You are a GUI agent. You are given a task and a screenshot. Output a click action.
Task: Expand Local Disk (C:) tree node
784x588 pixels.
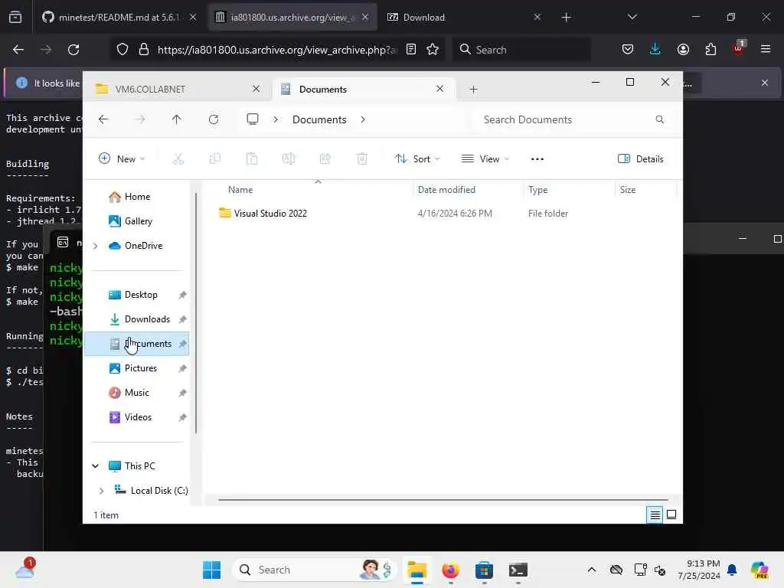click(x=102, y=491)
